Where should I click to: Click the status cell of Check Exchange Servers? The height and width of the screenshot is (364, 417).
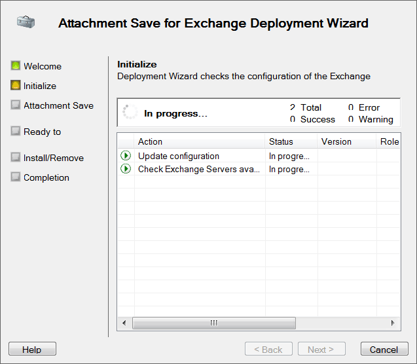click(x=291, y=169)
